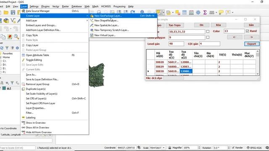Click the Processing Toolbox gear icon
269x151 pixels.
pos(198,12)
